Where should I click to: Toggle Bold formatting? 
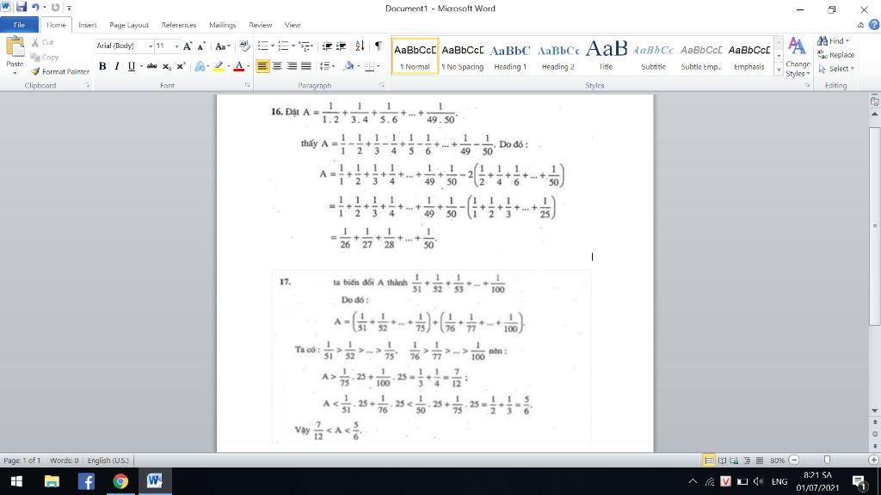coord(102,66)
